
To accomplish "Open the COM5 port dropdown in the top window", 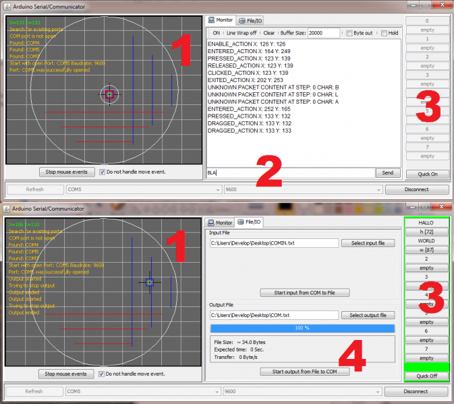I will 144,189.
